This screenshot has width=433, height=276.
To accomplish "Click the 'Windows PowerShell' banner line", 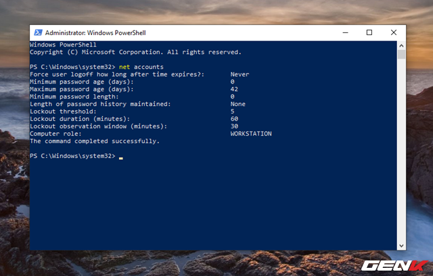I will [63, 45].
